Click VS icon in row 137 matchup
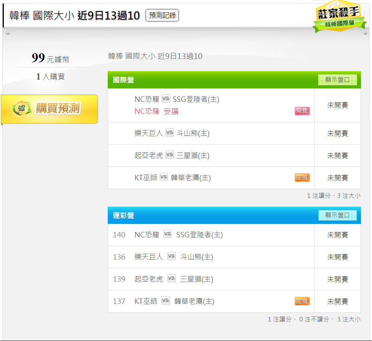The width and height of the screenshot is (372, 341). point(165,300)
